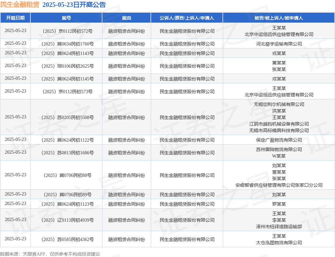Select the defendant 苏州雷陆物流有限公司
Screen dimensions: 335x257
(279, 150)
